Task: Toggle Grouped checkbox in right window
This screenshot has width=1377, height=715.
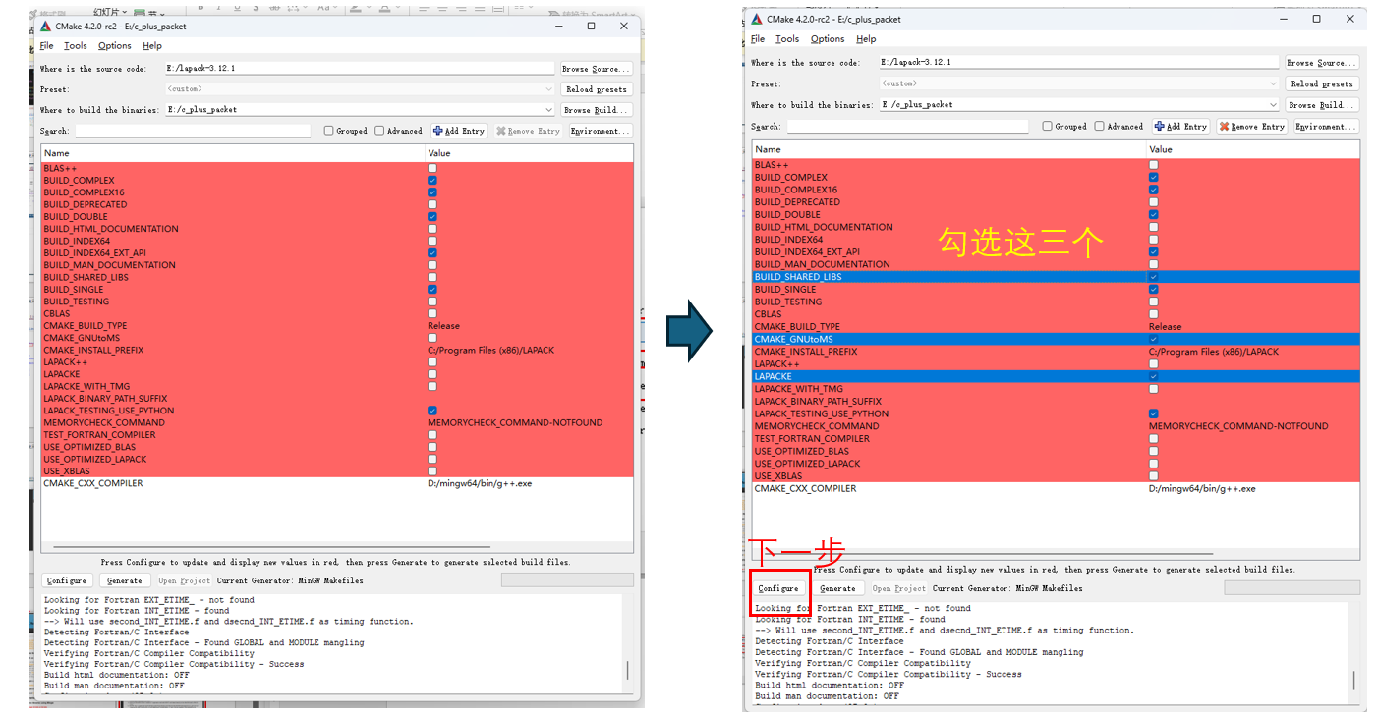Action: (1048, 126)
